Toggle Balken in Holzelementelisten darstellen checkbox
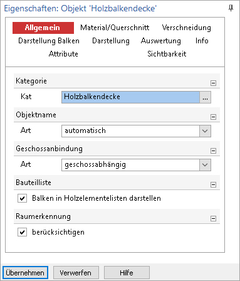The image size is (240, 281). [22, 198]
